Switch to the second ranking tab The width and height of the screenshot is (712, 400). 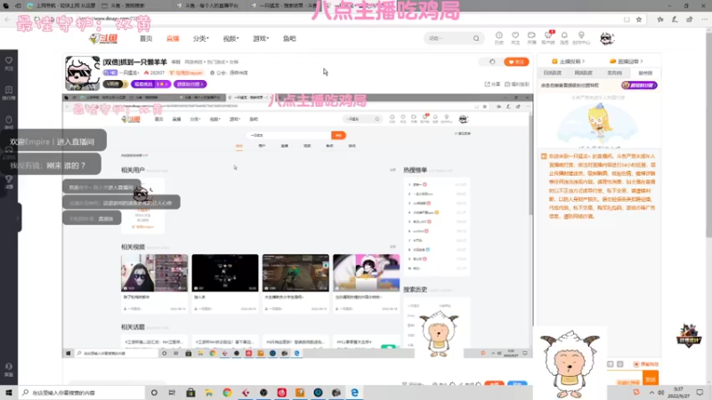[584, 73]
